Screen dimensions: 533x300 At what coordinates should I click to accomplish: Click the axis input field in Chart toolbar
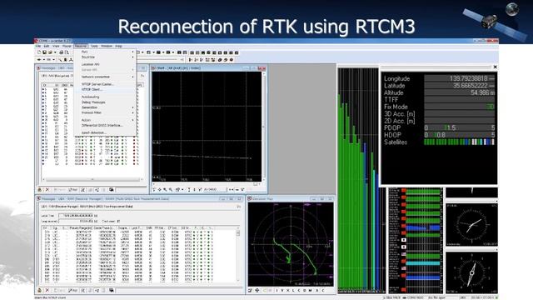215,189
